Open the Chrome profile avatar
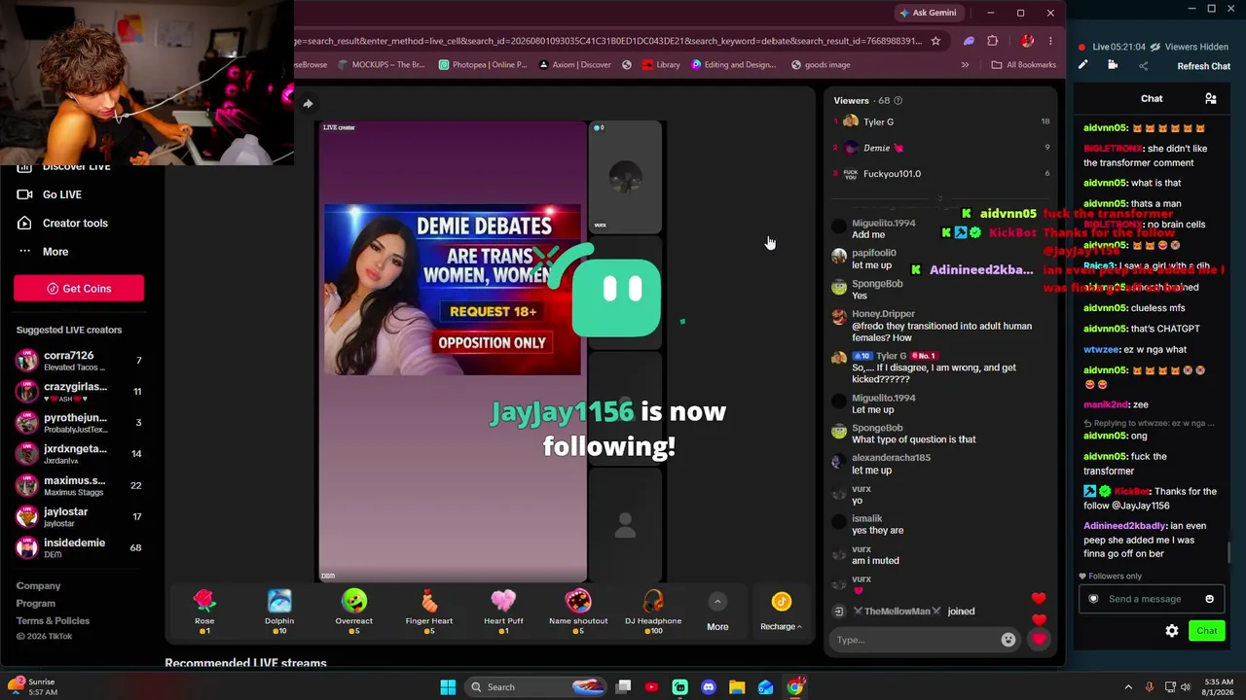The height and width of the screenshot is (700, 1246). tap(1027, 41)
